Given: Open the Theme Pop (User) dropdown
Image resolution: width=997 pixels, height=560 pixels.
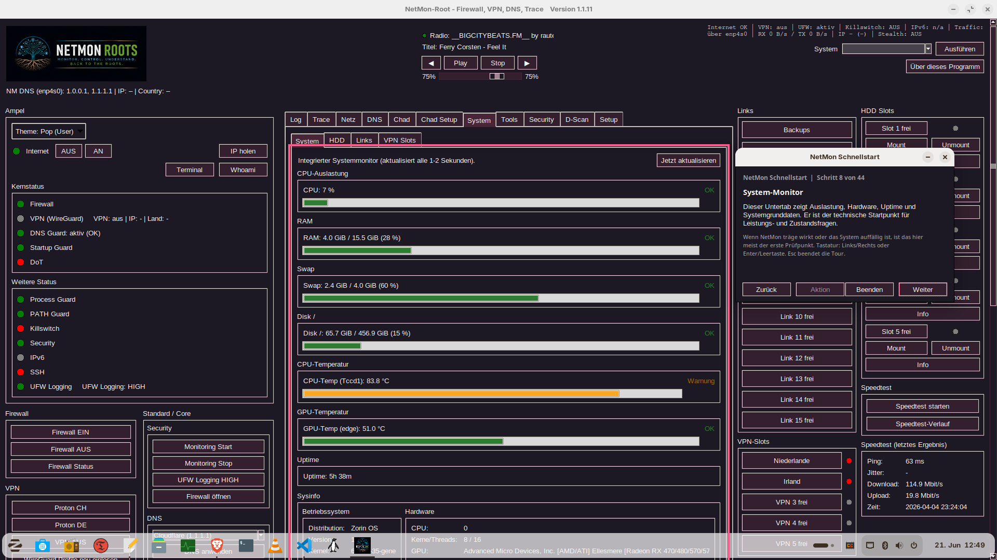Looking at the screenshot, I should click(49, 132).
